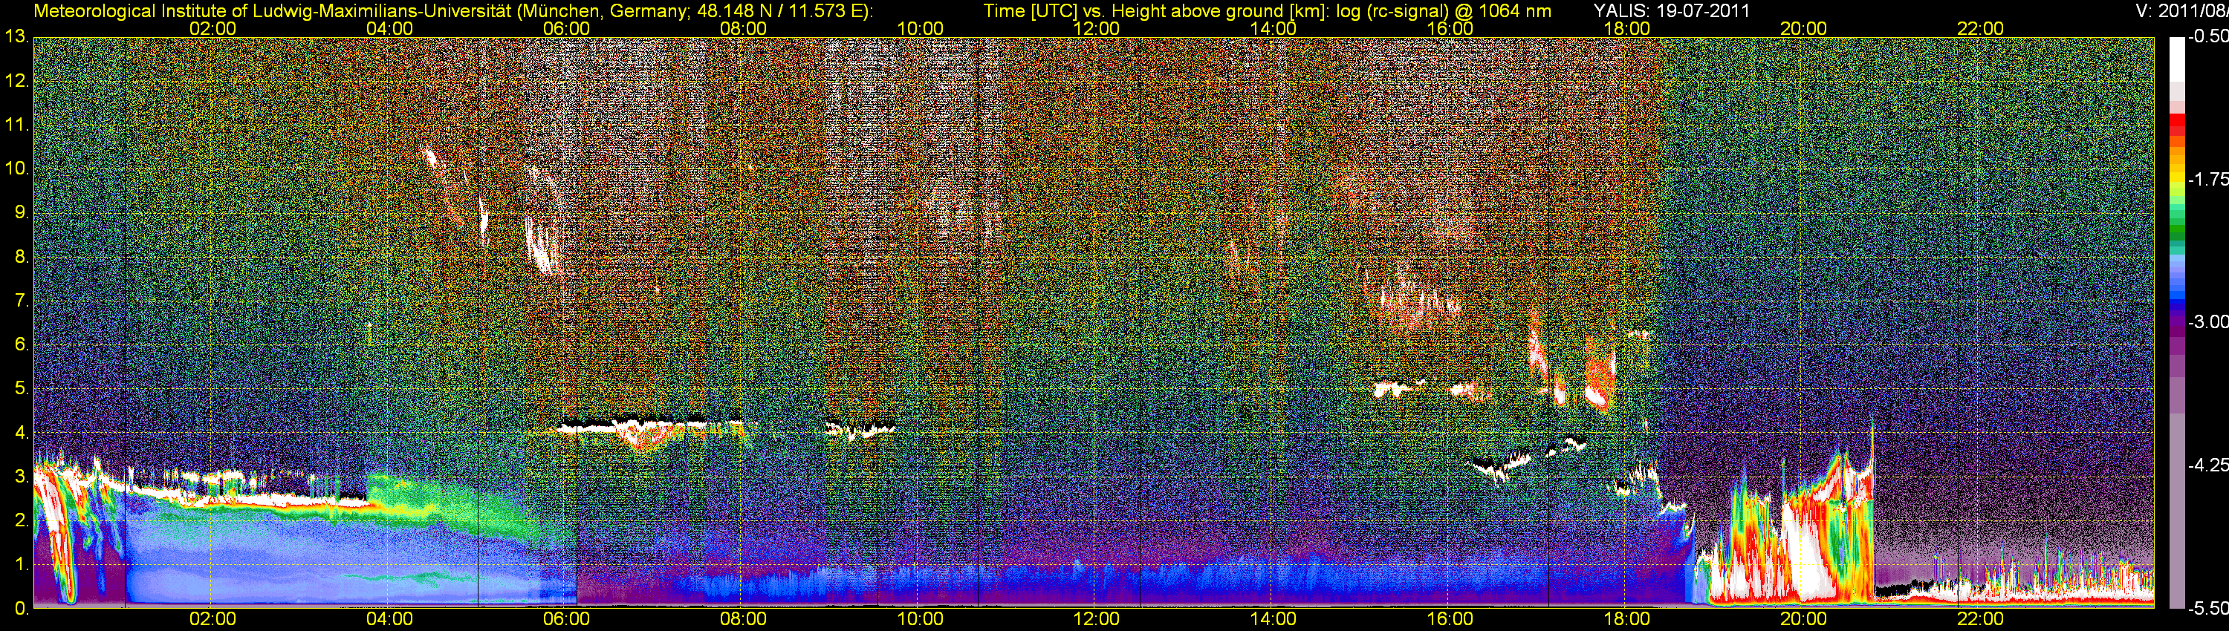
Task: Click the 20:00 label on the top time axis
Action: (1803, 28)
